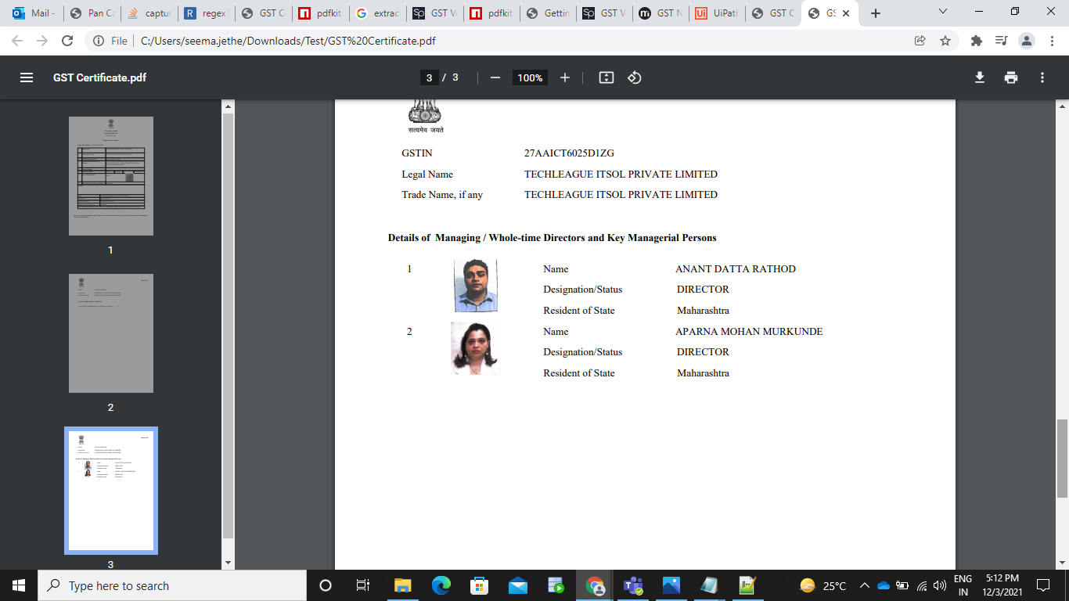Click the thumbnail panel scroll up arrow
Image resolution: width=1069 pixels, height=601 pixels.
228,106
